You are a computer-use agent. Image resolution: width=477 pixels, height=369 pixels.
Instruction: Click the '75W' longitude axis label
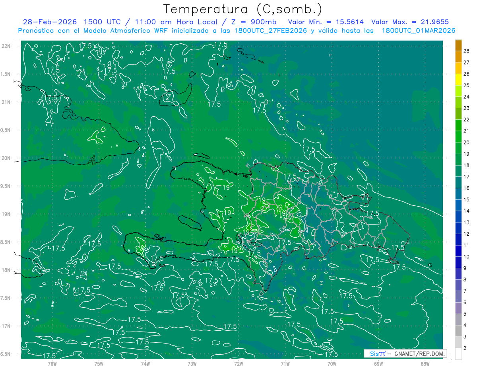pos(99,363)
